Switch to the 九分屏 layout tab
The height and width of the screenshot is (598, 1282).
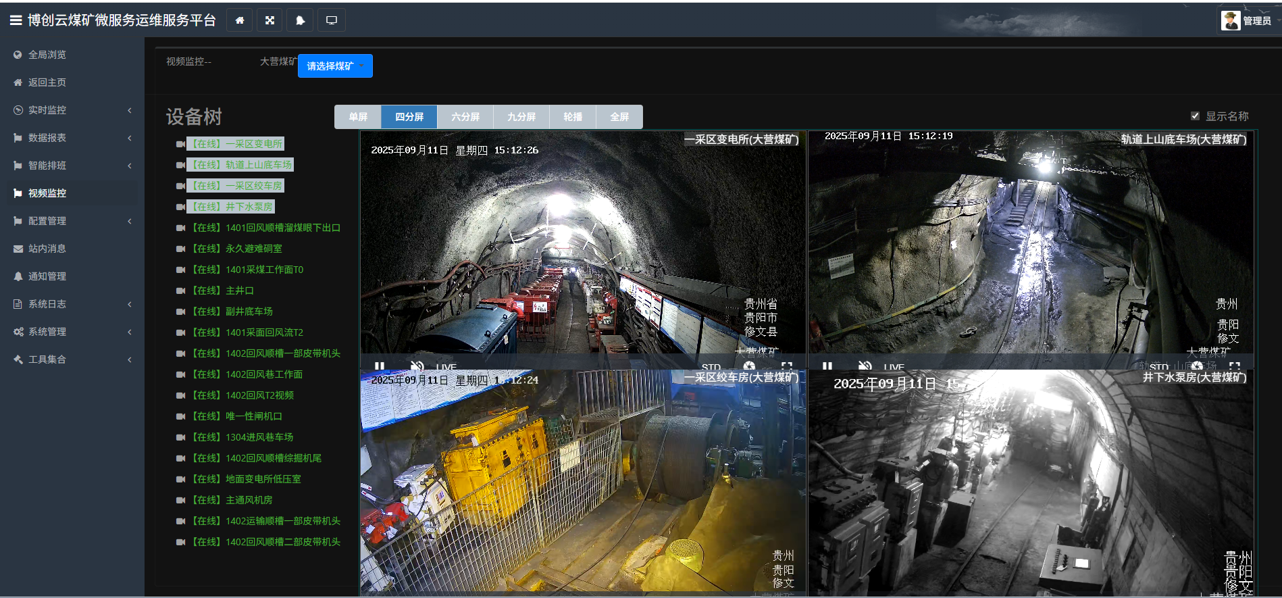click(x=521, y=117)
